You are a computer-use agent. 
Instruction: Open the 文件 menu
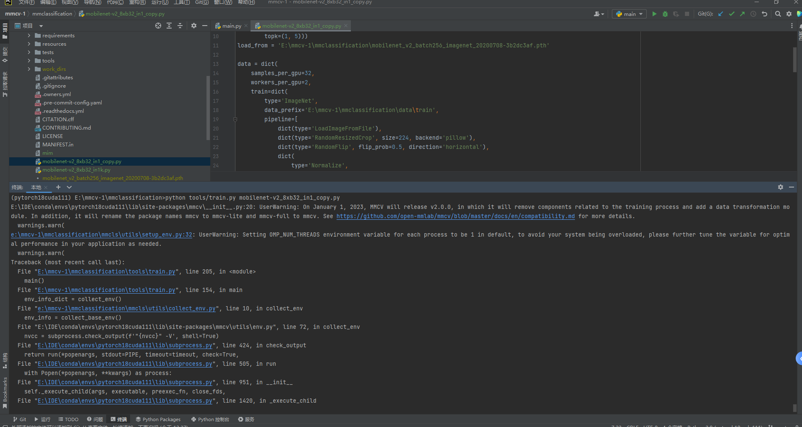pyautogui.click(x=26, y=2)
